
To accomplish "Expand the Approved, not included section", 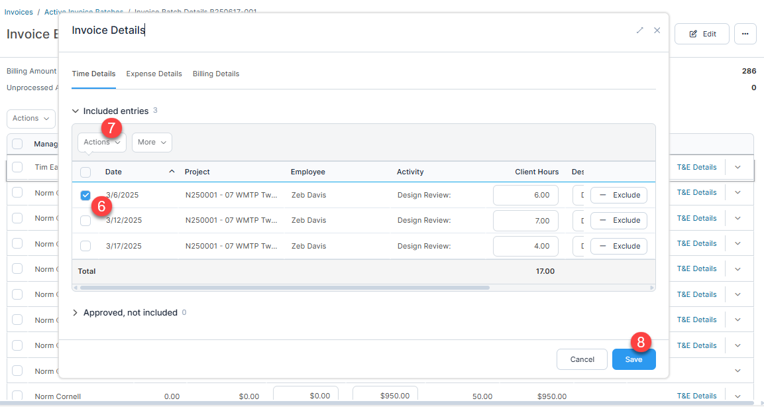I will 75,312.
